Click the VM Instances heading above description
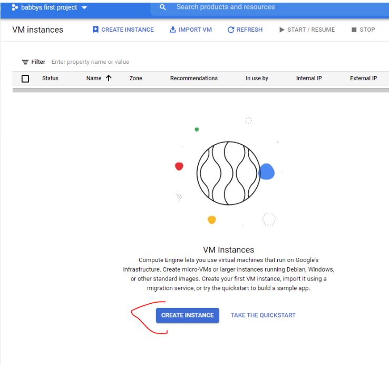 coord(228,250)
